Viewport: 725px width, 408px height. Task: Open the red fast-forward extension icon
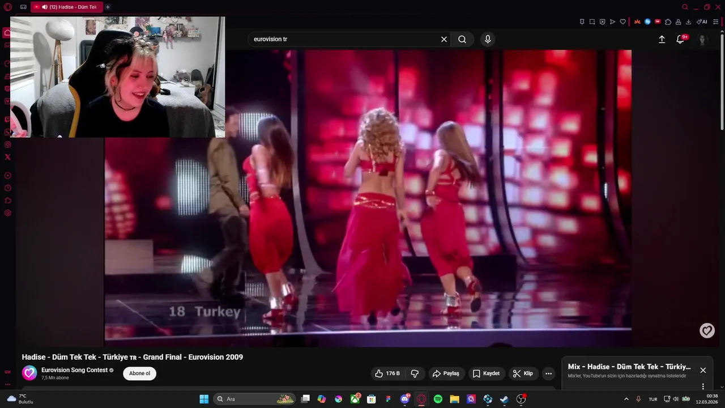pyautogui.click(x=658, y=22)
